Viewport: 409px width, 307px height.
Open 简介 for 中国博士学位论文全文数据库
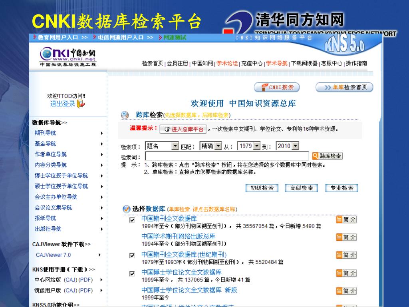(x=346, y=273)
